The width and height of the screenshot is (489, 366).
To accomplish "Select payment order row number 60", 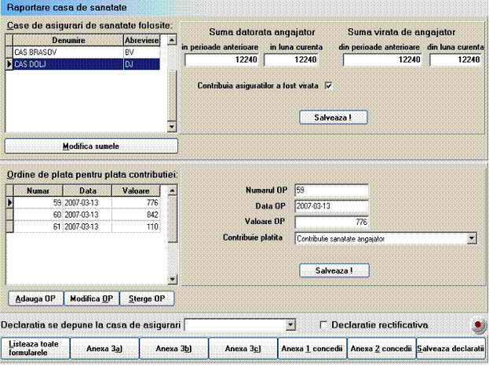I will [x=83, y=215].
